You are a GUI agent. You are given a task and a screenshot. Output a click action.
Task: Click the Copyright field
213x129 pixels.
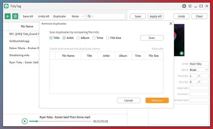pos(199,88)
